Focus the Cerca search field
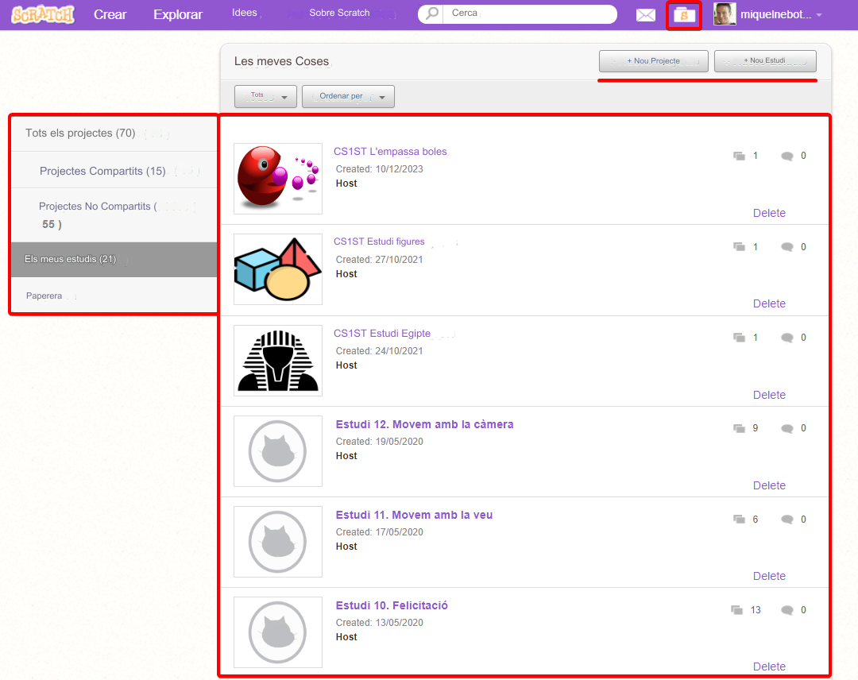This screenshot has height=680, width=858. pos(528,14)
